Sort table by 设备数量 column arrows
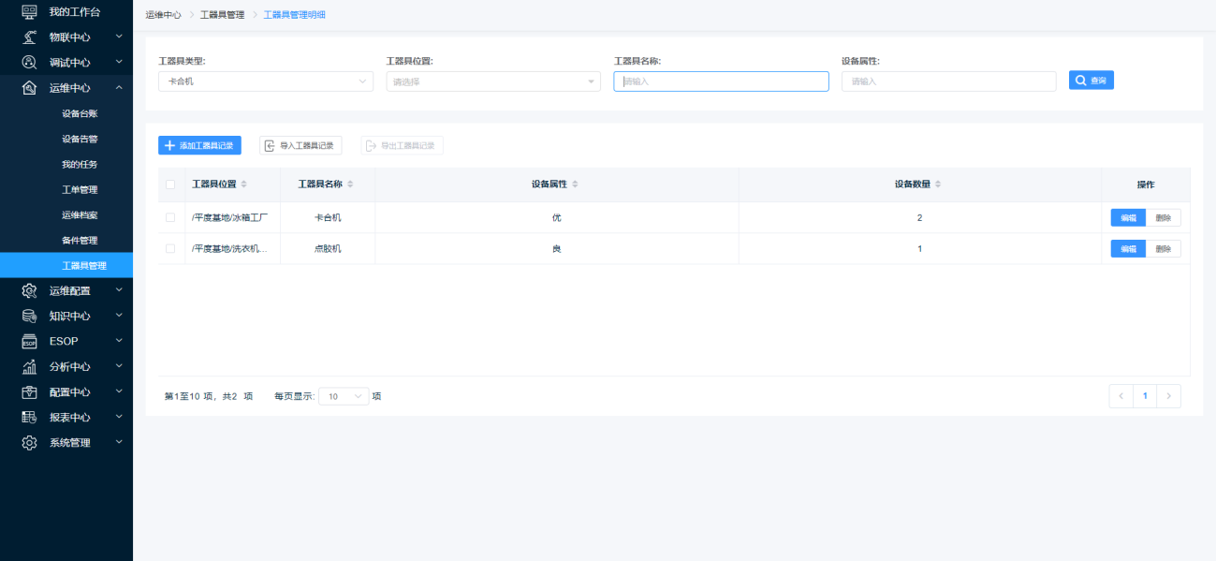The width and height of the screenshot is (1216, 561). 938,185
